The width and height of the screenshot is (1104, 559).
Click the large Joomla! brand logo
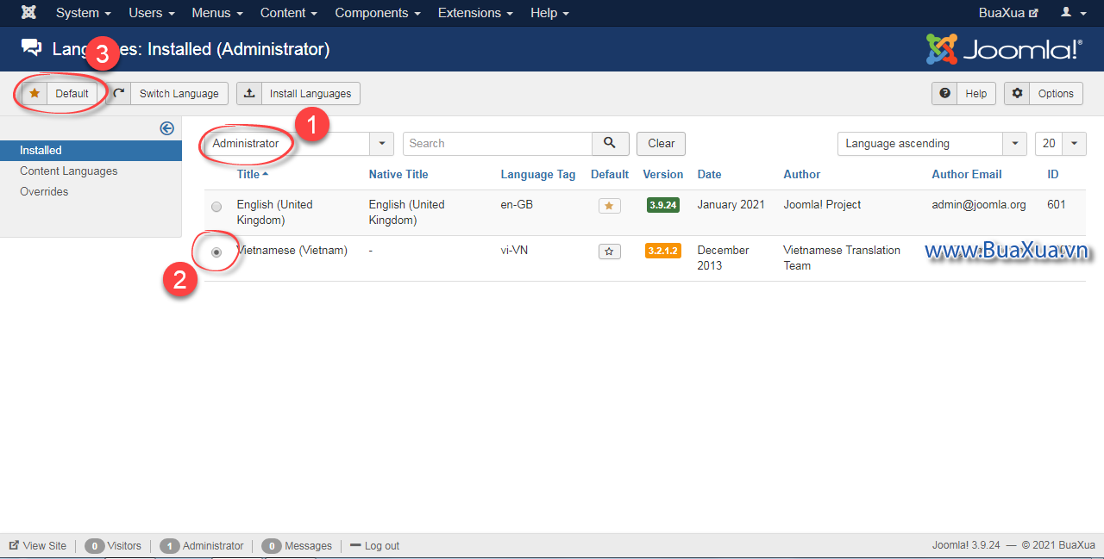tap(1003, 49)
